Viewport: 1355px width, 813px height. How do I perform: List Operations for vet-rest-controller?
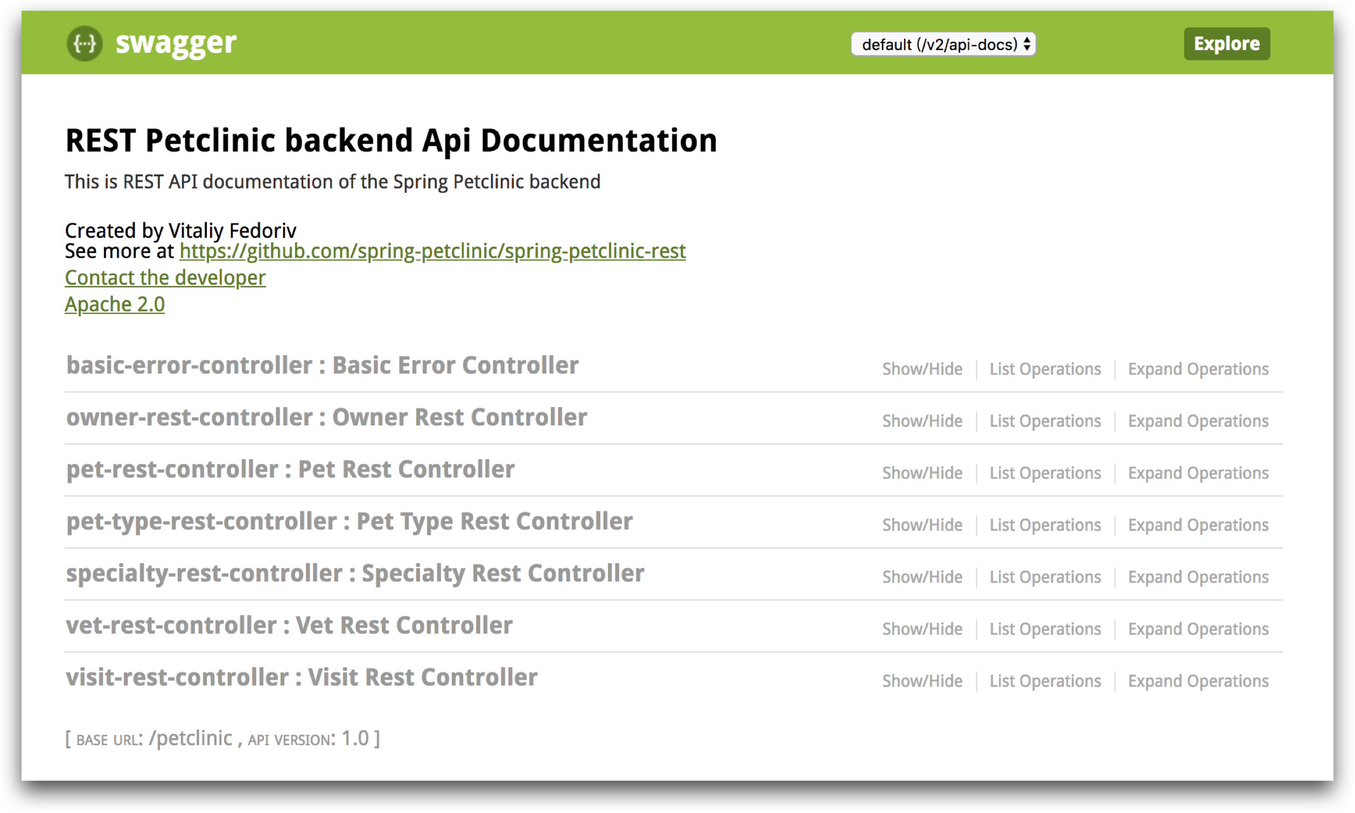[x=1045, y=629]
